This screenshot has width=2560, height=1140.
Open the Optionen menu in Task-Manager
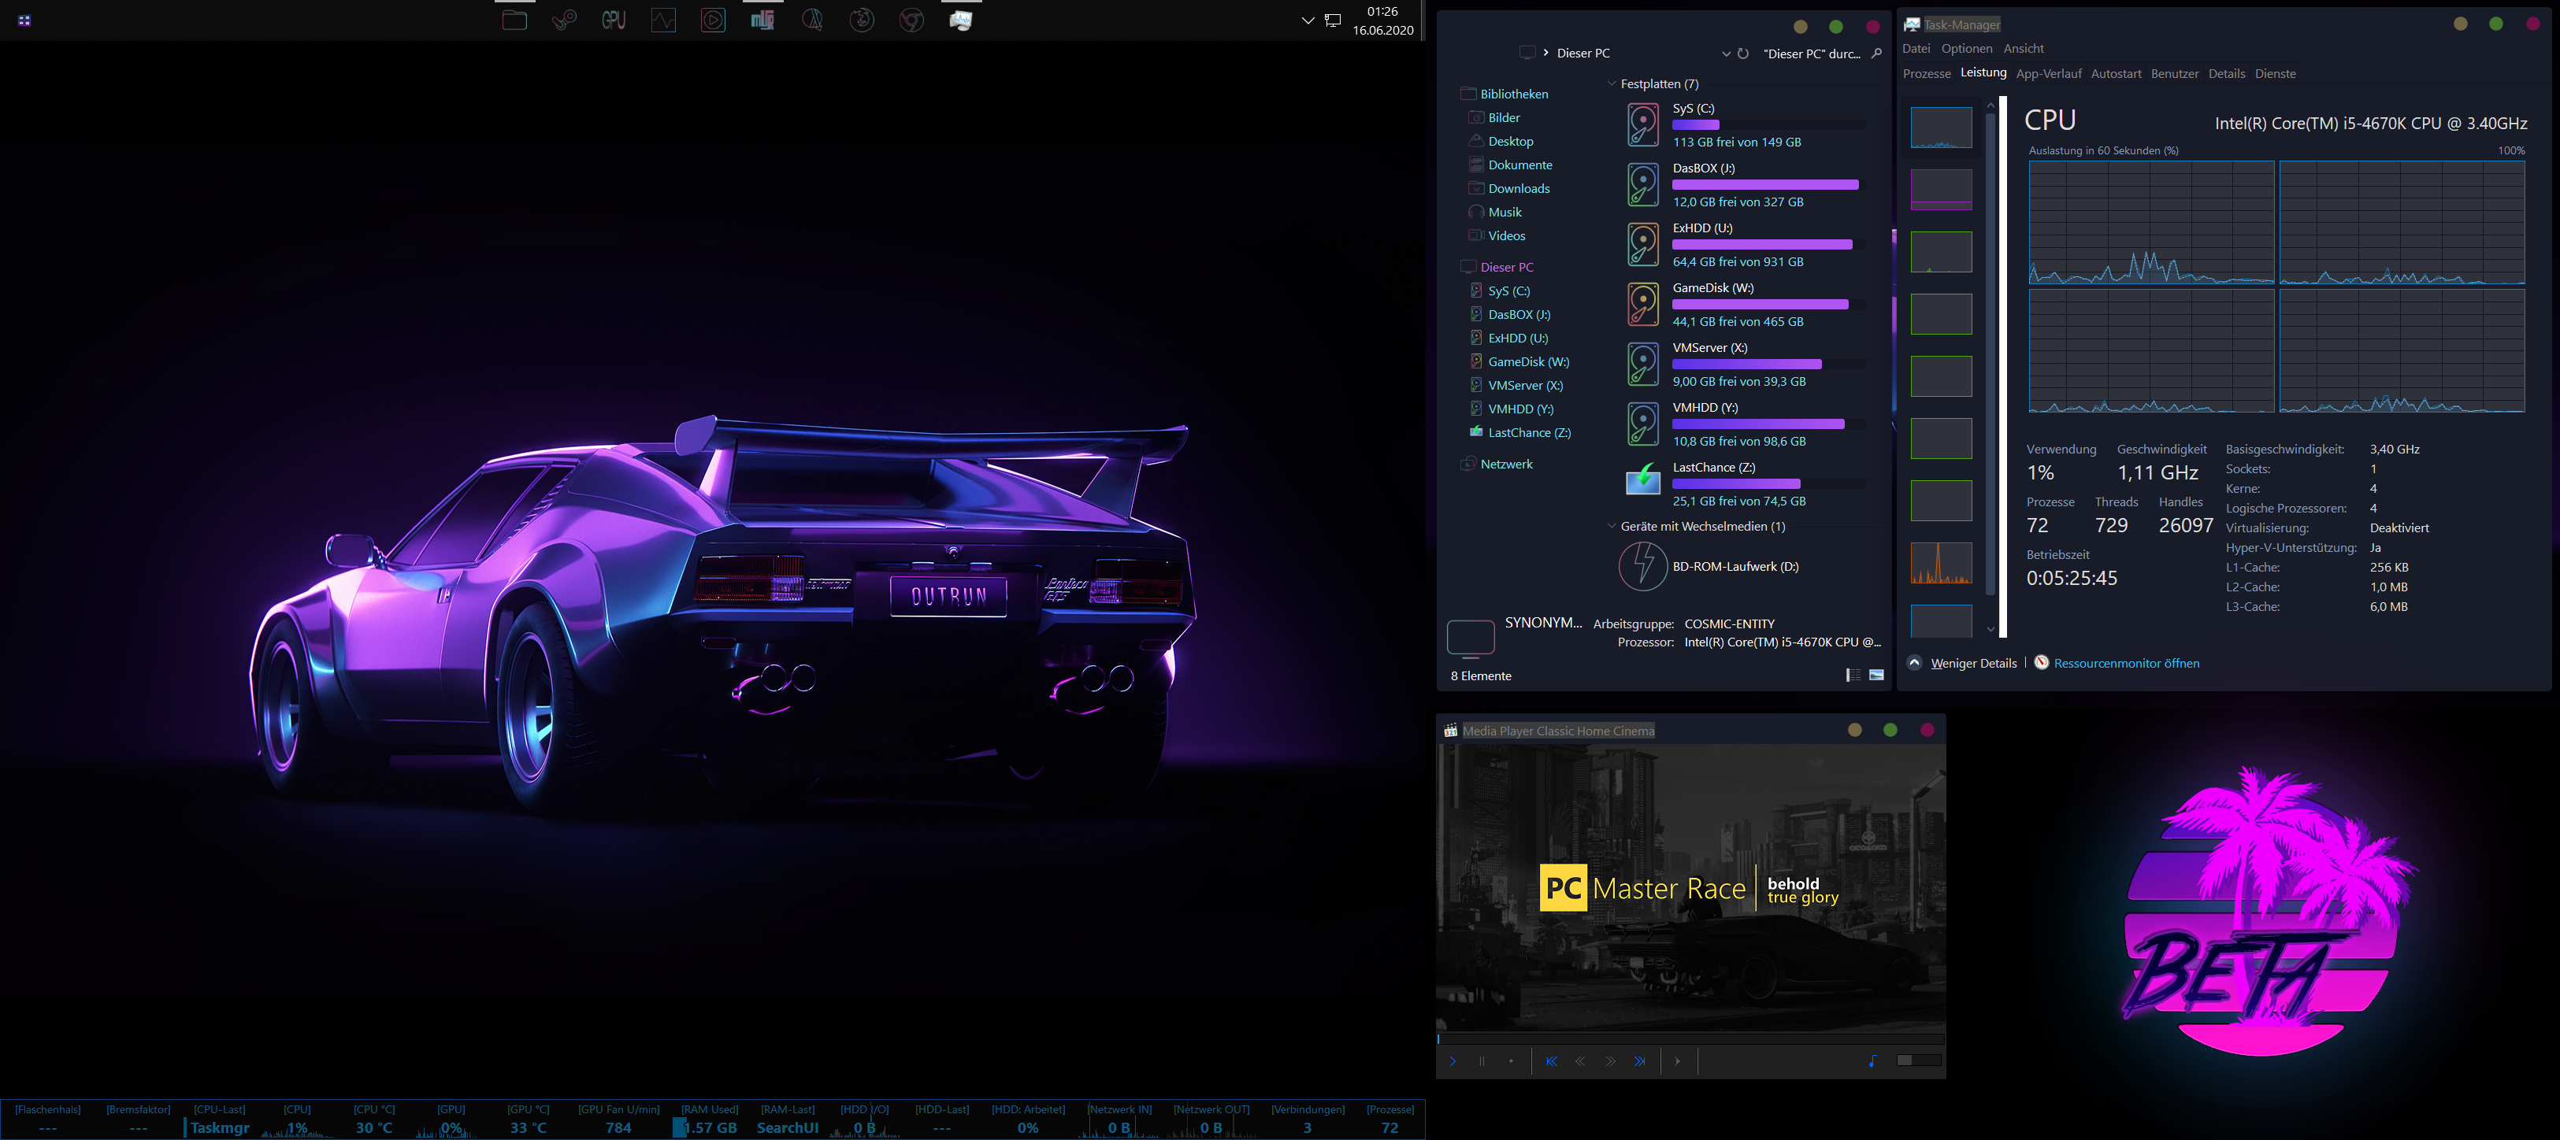pos(1966,49)
